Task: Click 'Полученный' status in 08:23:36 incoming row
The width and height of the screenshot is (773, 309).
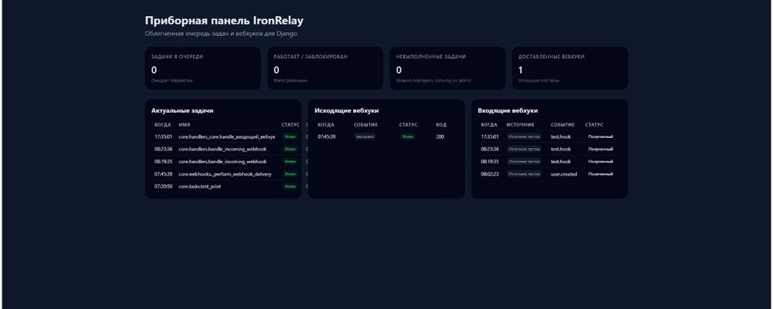Action: [601, 149]
